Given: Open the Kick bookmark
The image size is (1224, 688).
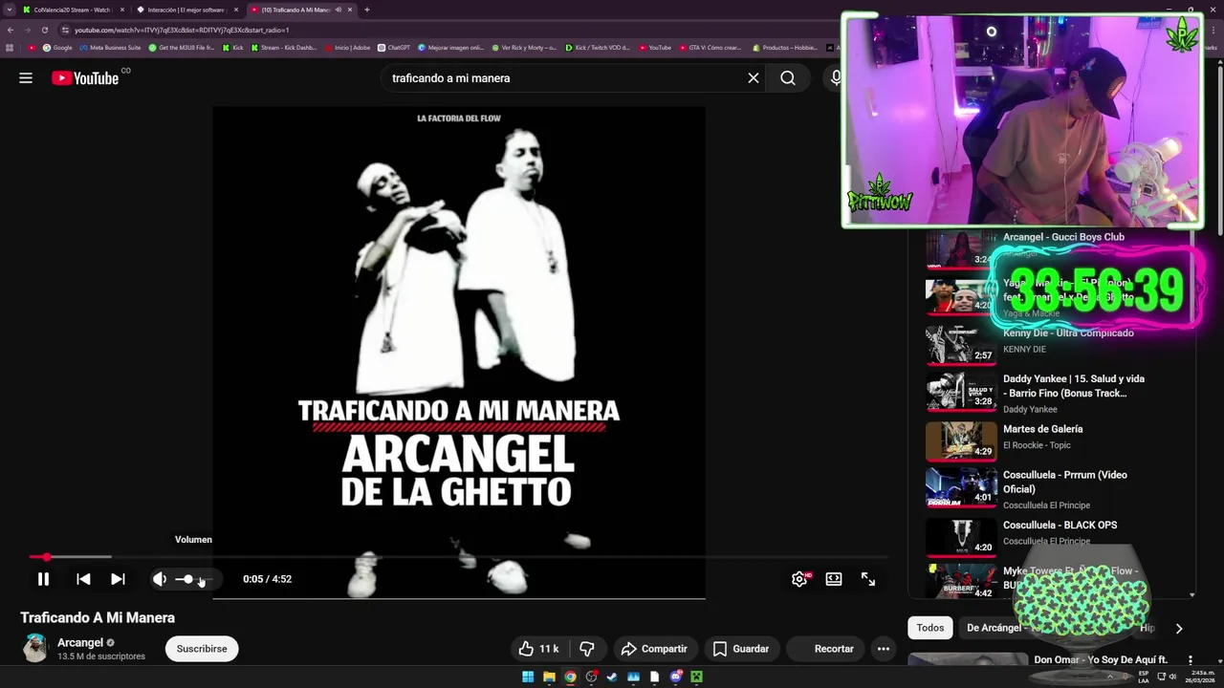Looking at the screenshot, I should click(x=233, y=48).
